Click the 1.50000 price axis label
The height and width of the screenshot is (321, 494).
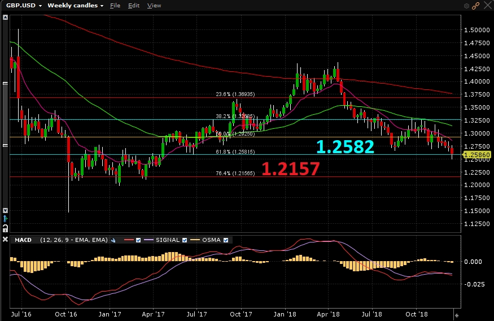point(477,30)
